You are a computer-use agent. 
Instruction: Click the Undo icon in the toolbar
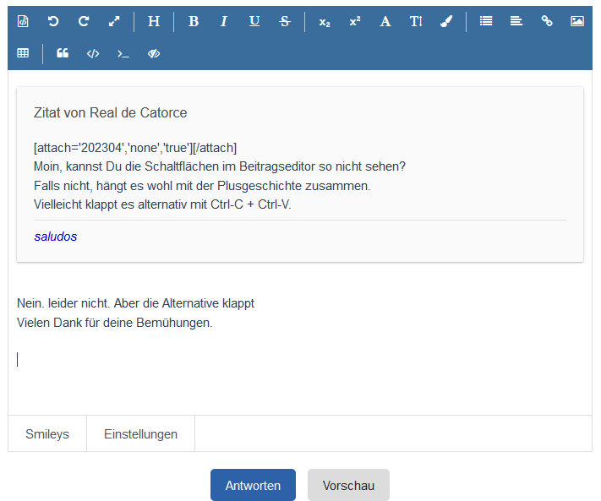[53, 21]
